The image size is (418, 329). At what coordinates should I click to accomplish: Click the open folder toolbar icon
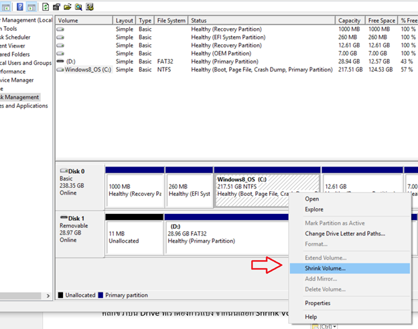pos(68,7)
